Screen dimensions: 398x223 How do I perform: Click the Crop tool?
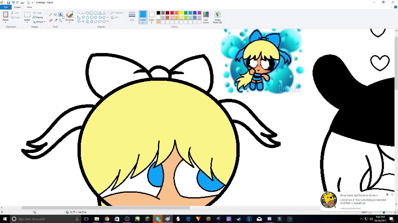pyautogui.click(x=37, y=13)
